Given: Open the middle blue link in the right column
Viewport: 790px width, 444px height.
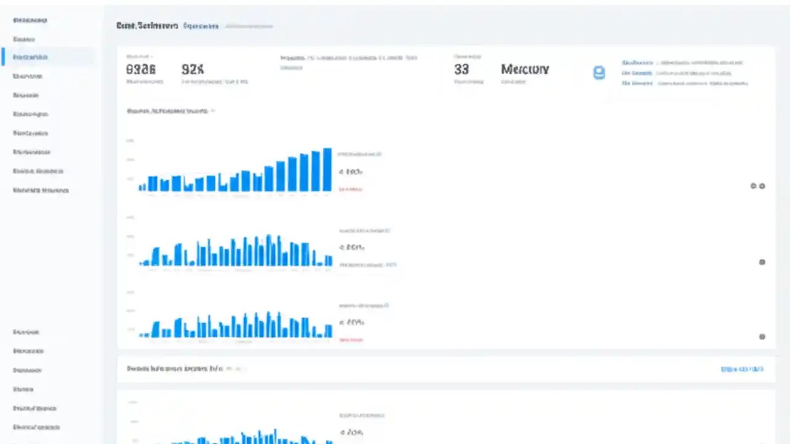Looking at the screenshot, I should tap(636, 73).
